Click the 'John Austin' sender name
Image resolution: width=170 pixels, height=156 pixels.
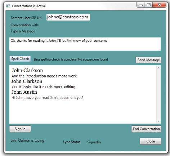coord(24,92)
